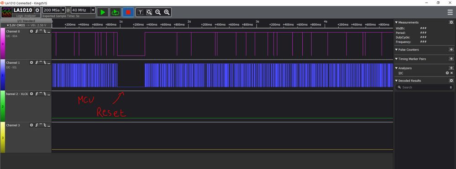Image resolution: width=456 pixels, height=169 pixels.
Task: Collapse the Analyzers panel
Action: (396, 68)
